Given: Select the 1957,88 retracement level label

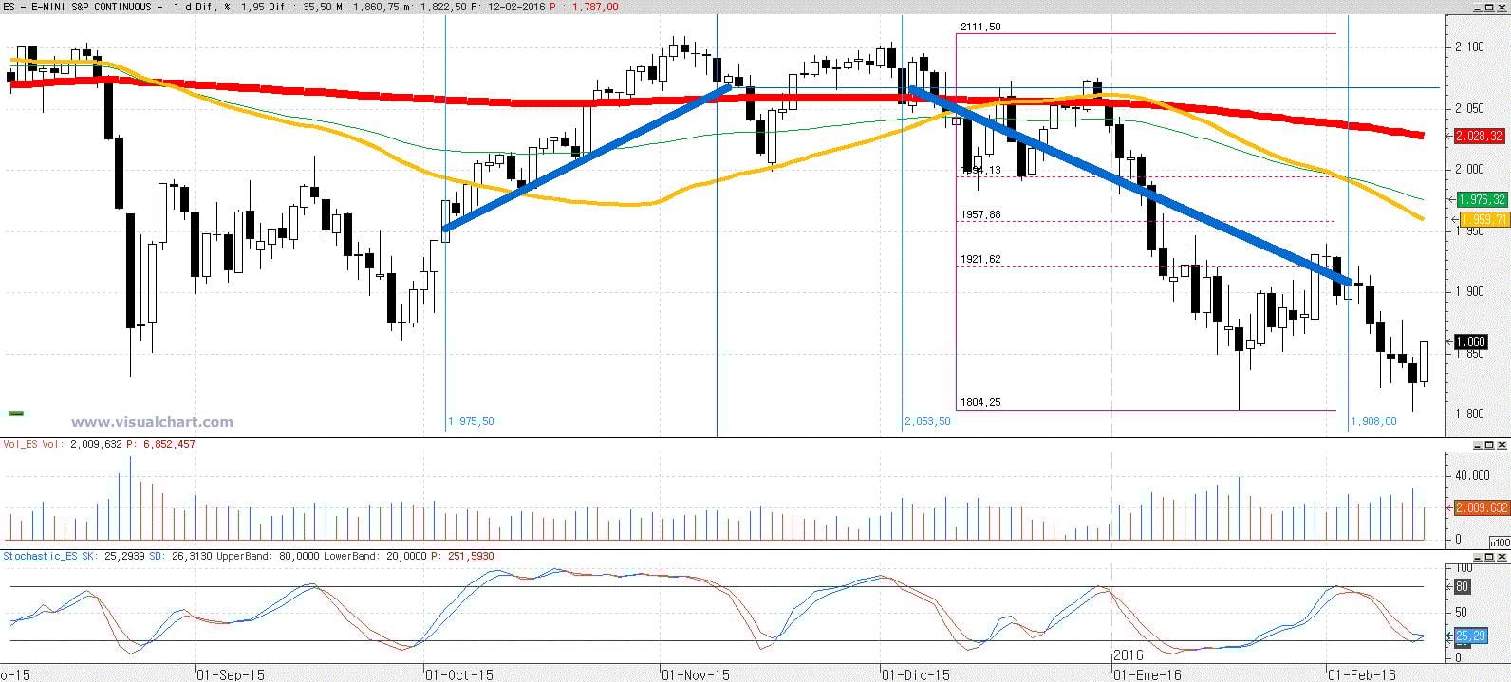Looking at the screenshot, I should click(979, 214).
